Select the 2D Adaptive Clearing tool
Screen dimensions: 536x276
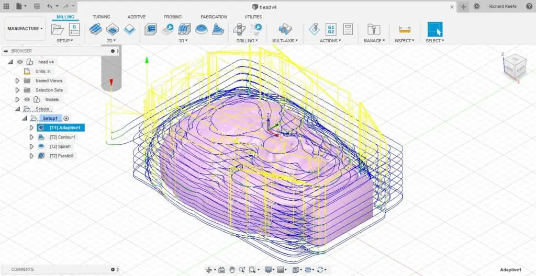coord(96,29)
